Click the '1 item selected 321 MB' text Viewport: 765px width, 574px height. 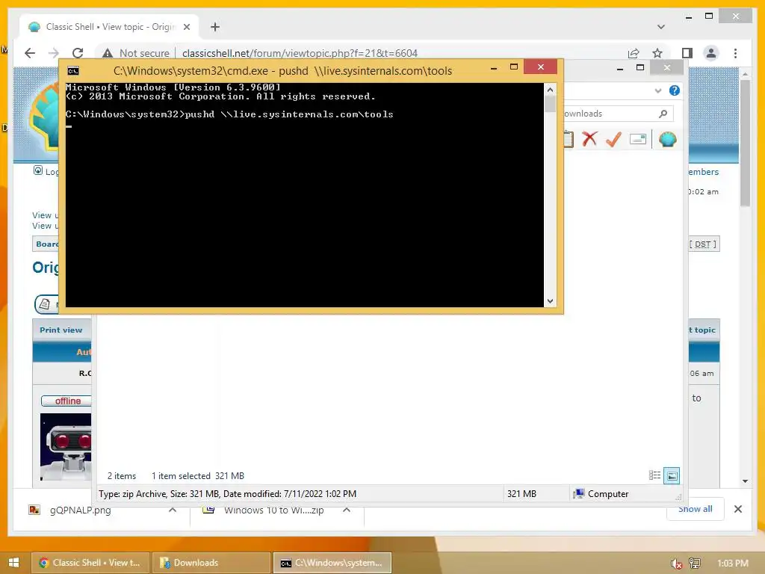[x=197, y=476]
